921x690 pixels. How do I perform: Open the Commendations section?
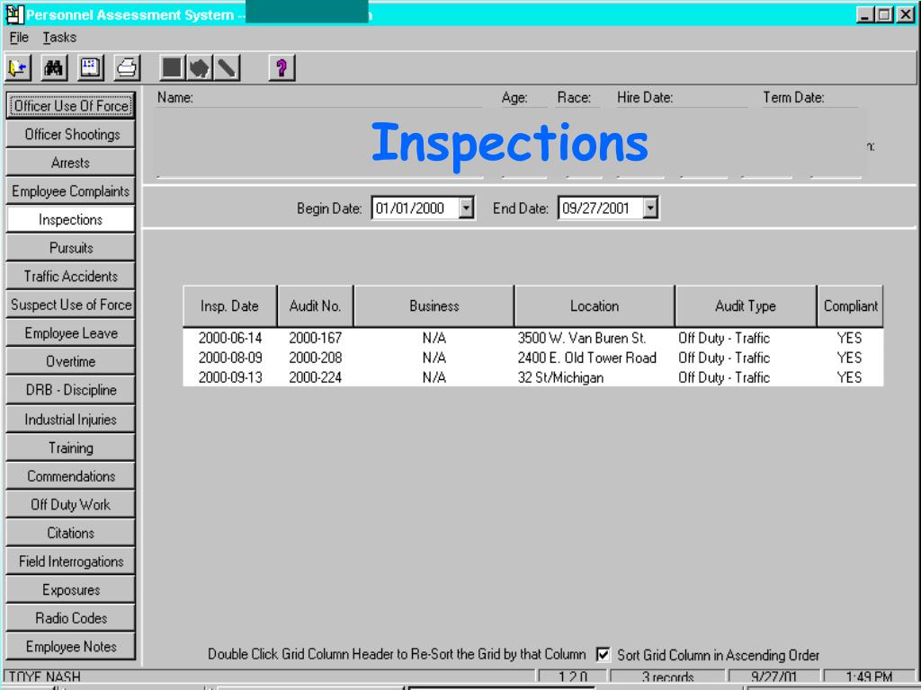[x=70, y=476]
